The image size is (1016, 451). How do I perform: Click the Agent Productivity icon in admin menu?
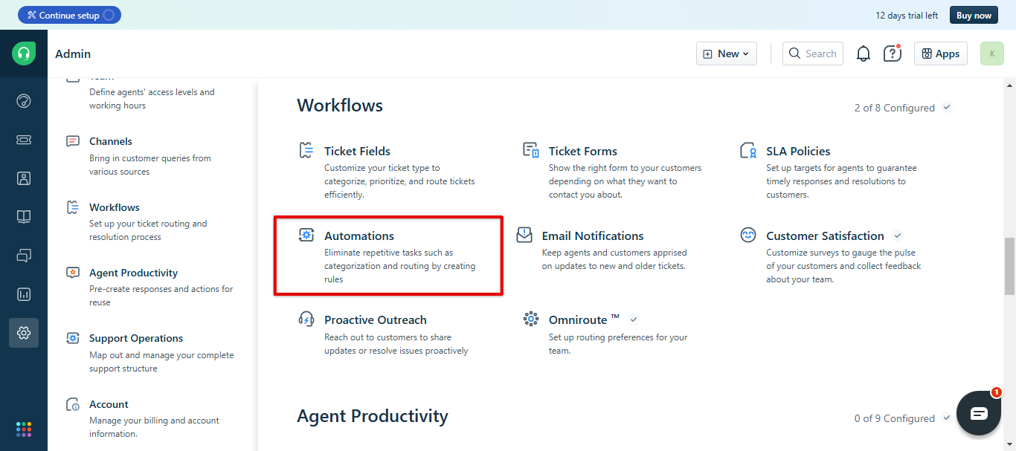73,273
